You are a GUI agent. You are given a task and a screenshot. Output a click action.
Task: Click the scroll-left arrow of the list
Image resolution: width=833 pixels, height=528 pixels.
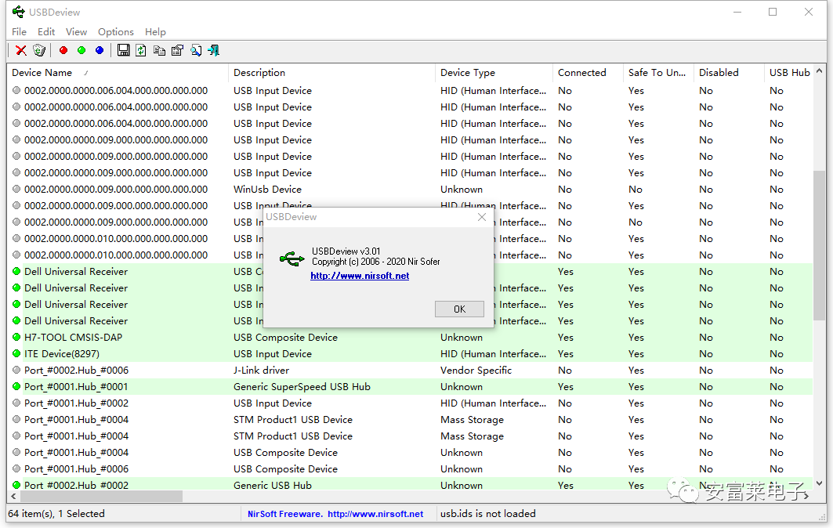point(13,496)
